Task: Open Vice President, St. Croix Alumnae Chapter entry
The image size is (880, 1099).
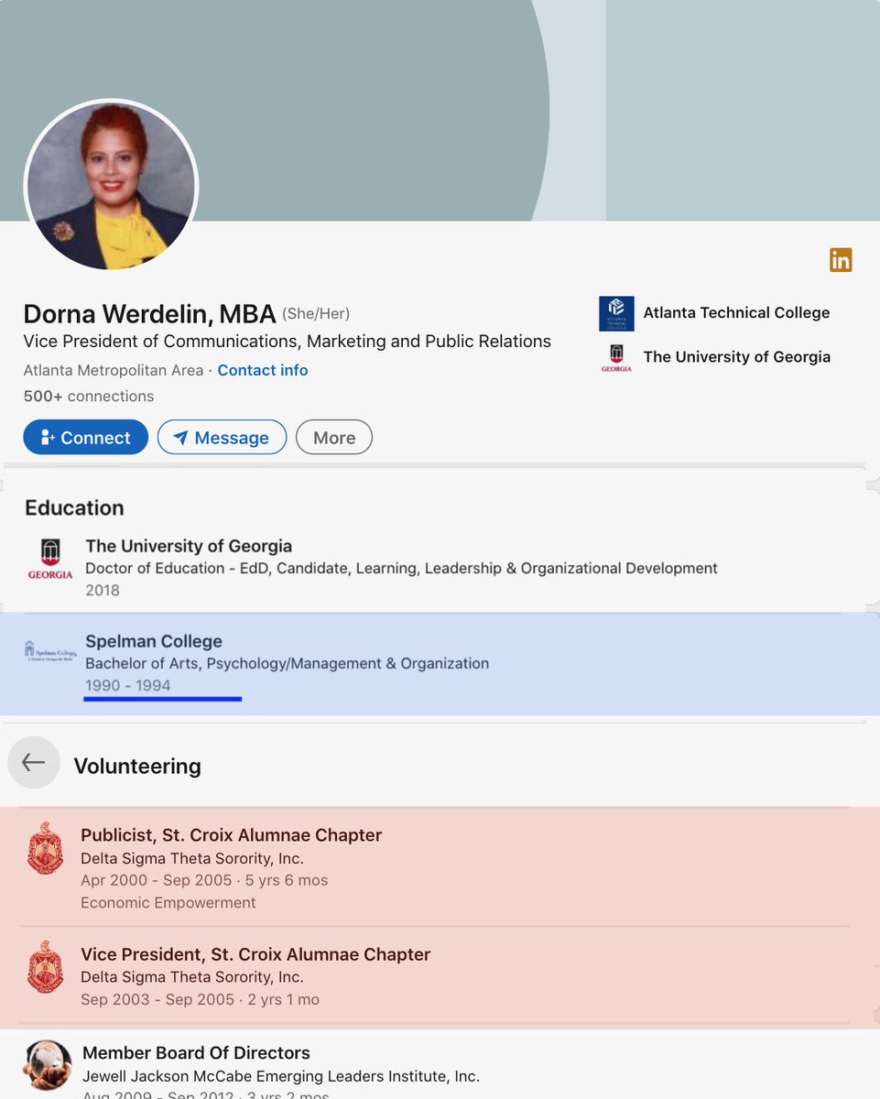Action: point(255,954)
